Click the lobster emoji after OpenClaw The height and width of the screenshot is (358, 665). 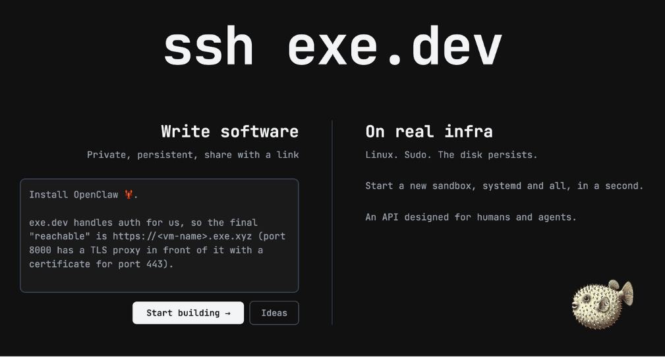129,194
